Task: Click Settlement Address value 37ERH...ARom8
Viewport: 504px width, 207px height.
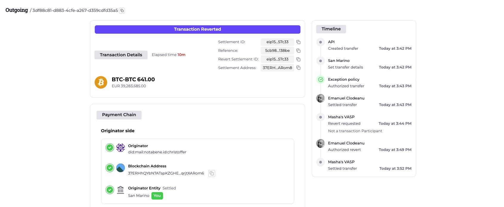Action: pos(277,68)
